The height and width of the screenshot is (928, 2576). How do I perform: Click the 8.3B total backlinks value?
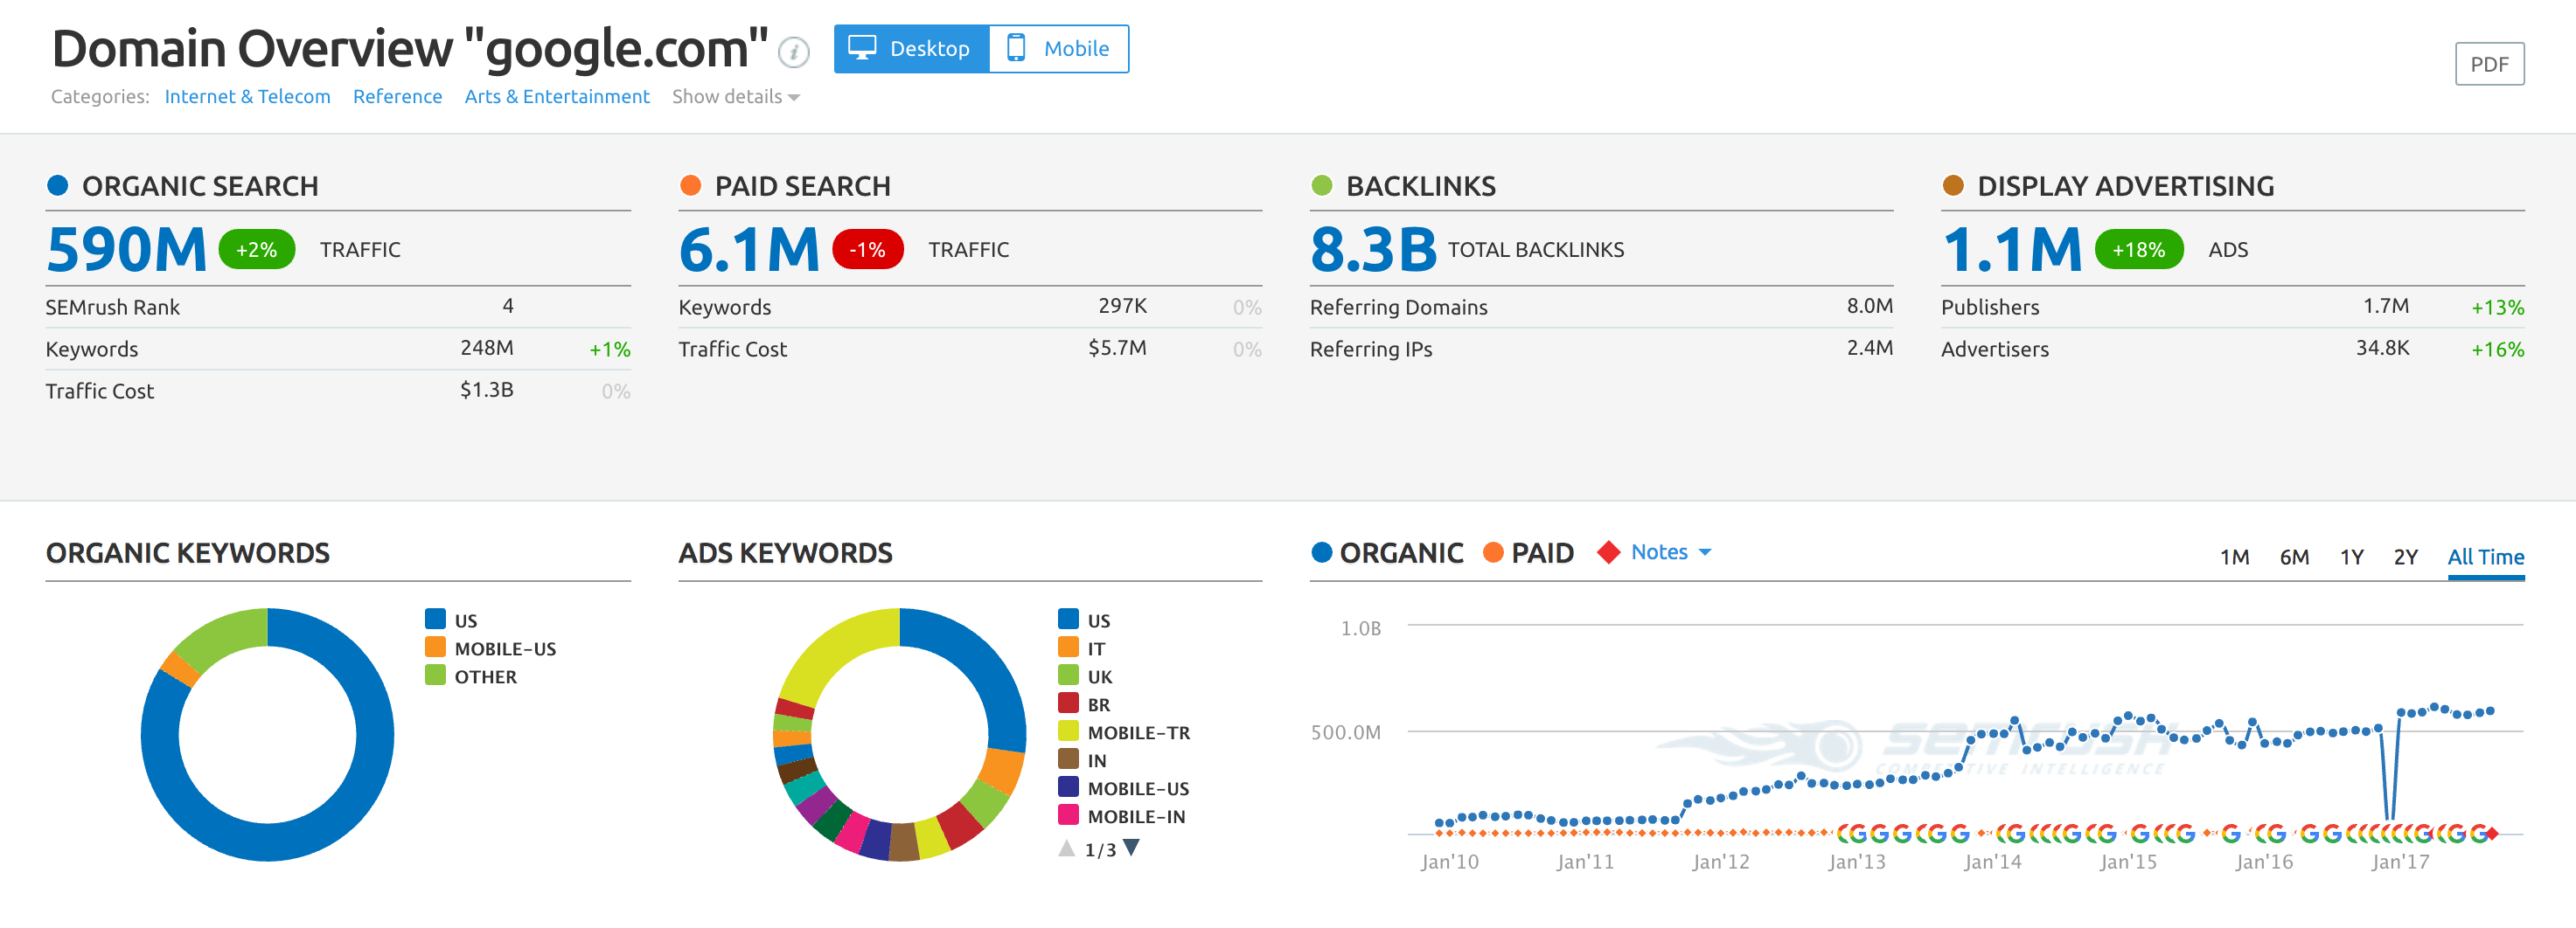pyautogui.click(x=1373, y=250)
